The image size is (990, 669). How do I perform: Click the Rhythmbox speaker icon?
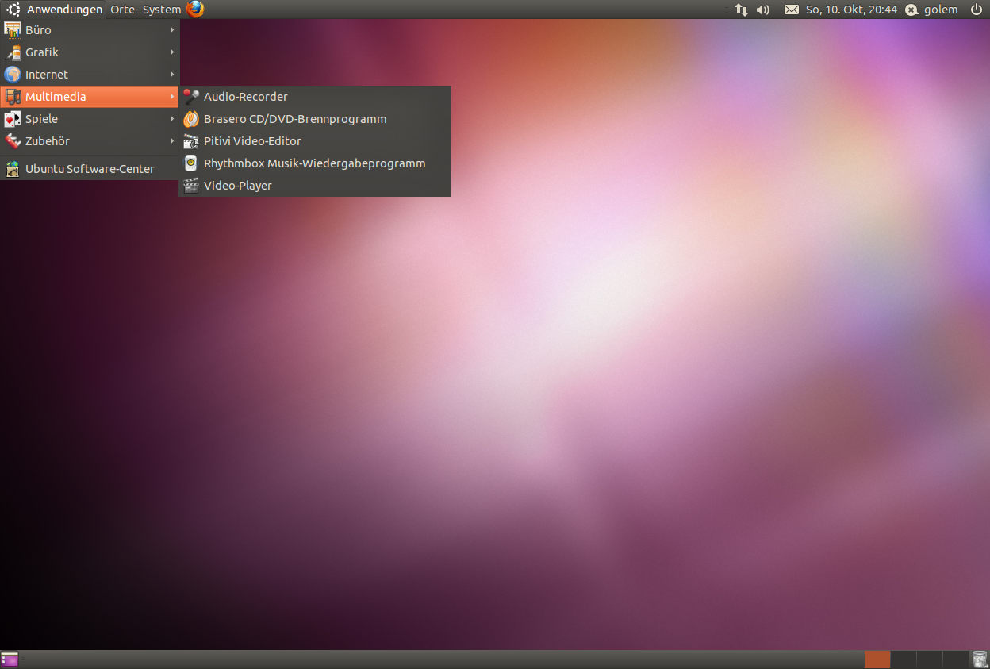pyautogui.click(x=191, y=163)
